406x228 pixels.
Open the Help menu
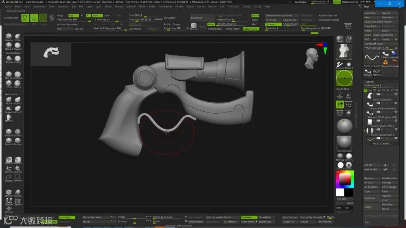point(267,6)
